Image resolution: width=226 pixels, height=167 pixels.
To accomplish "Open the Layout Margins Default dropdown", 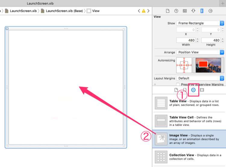I will coord(200,78).
